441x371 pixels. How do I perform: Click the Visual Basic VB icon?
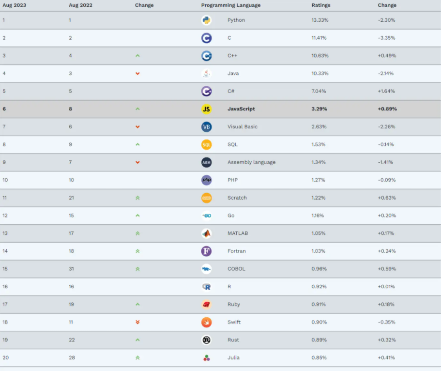(x=207, y=127)
